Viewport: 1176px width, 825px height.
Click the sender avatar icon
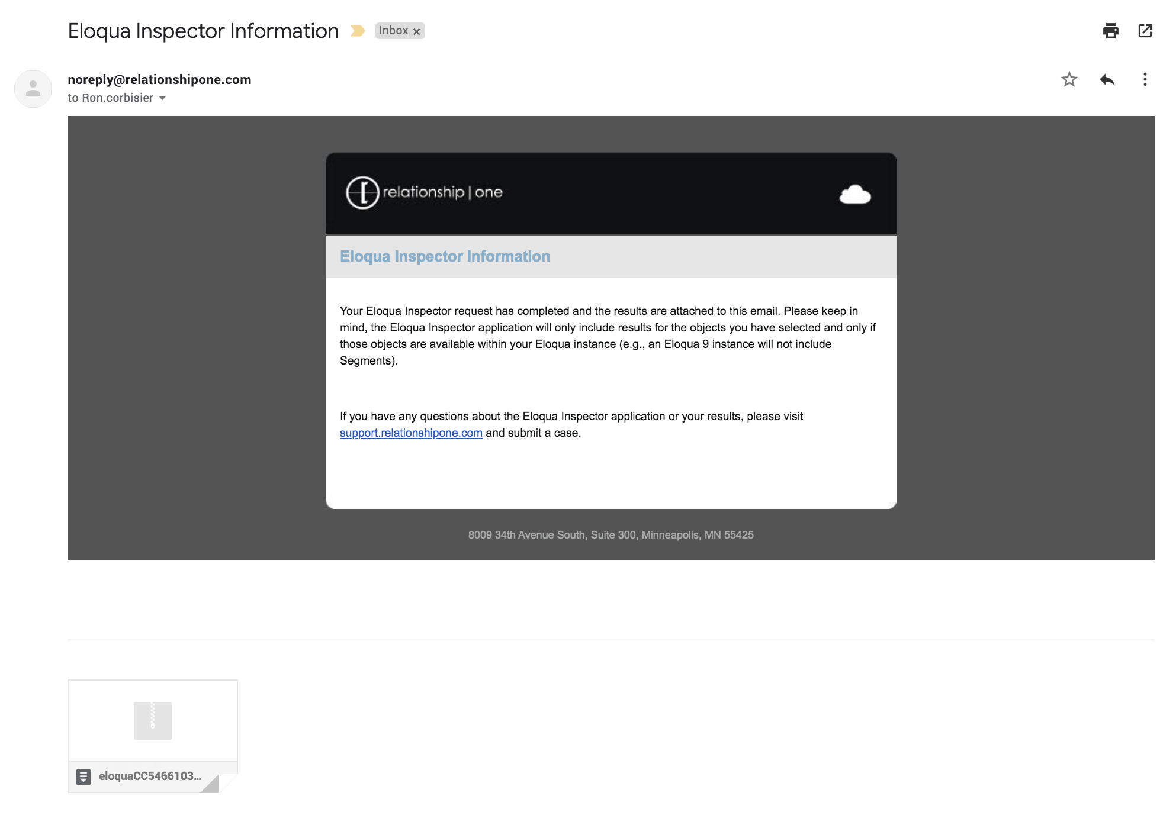tap(33, 89)
